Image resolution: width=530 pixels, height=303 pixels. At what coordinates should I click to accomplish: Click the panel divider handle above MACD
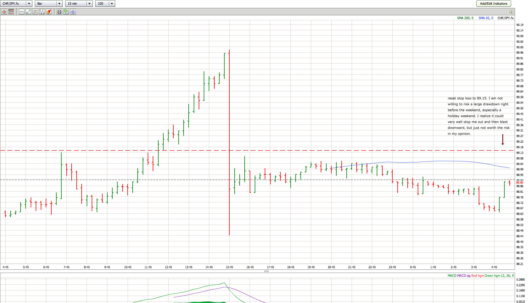coord(266,271)
